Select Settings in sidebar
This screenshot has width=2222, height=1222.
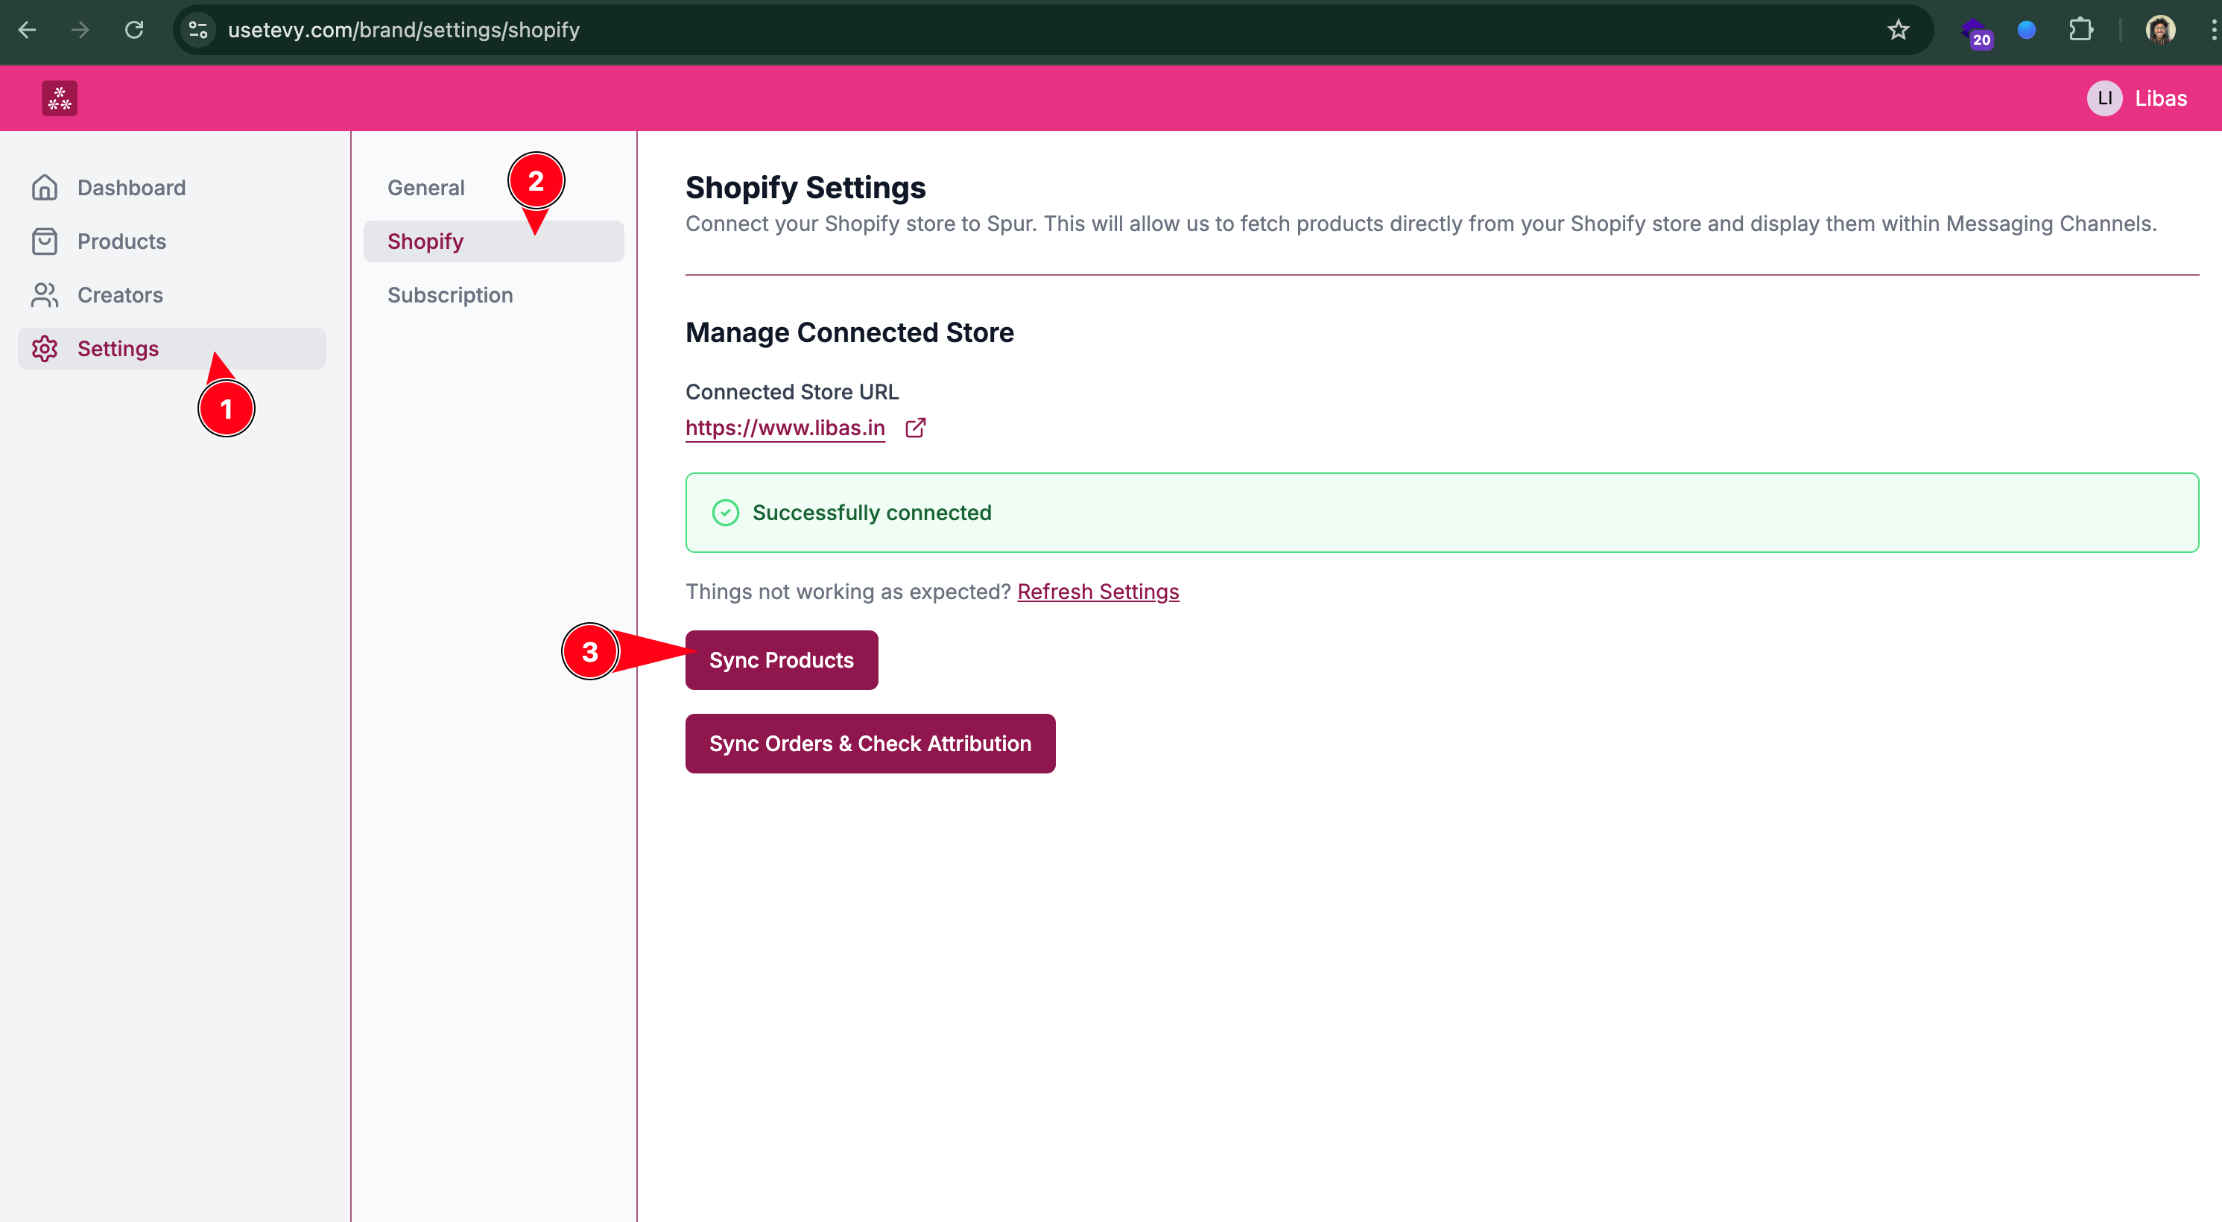[x=173, y=349]
